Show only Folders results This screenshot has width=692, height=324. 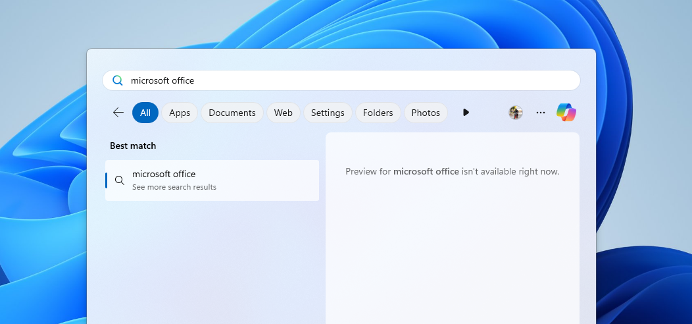tap(378, 113)
